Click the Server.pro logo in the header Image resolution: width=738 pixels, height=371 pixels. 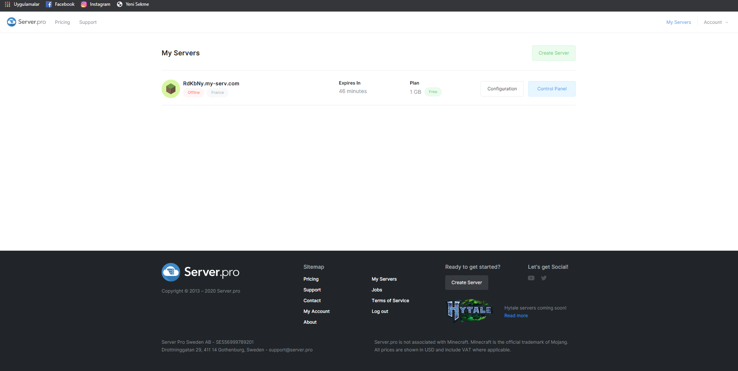pos(27,22)
